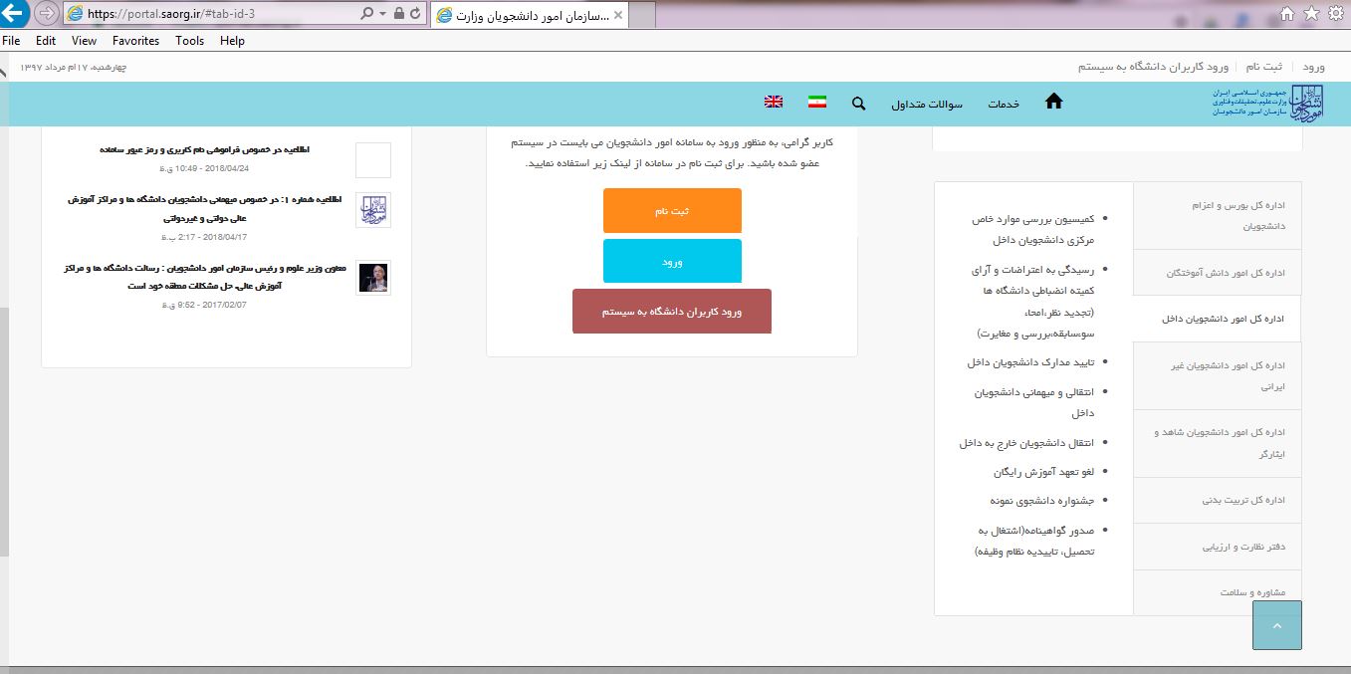Screen dimensions: 1351x674
Task: Click the orange ثبت نام button
Action: point(672,211)
